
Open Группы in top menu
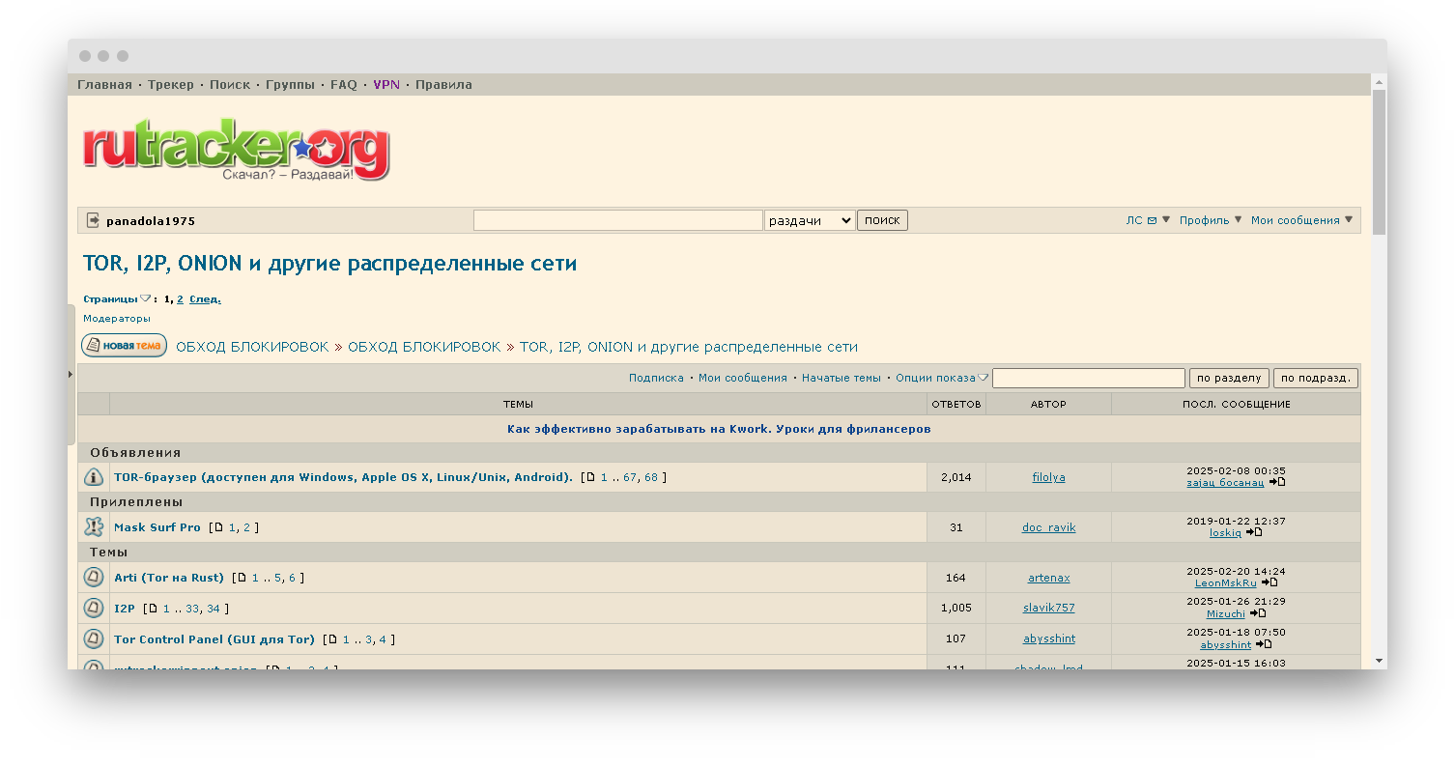point(290,85)
